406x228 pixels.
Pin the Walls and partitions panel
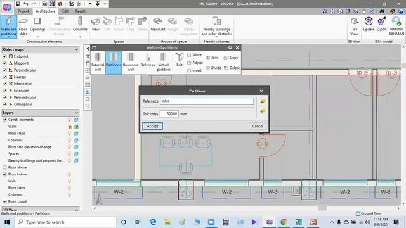[x=230, y=47]
